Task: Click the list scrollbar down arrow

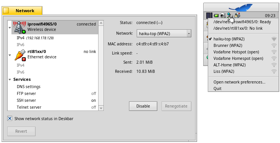Action: click(101, 108)
